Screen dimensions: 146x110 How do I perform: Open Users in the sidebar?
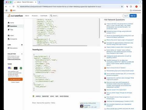[11, 35]
